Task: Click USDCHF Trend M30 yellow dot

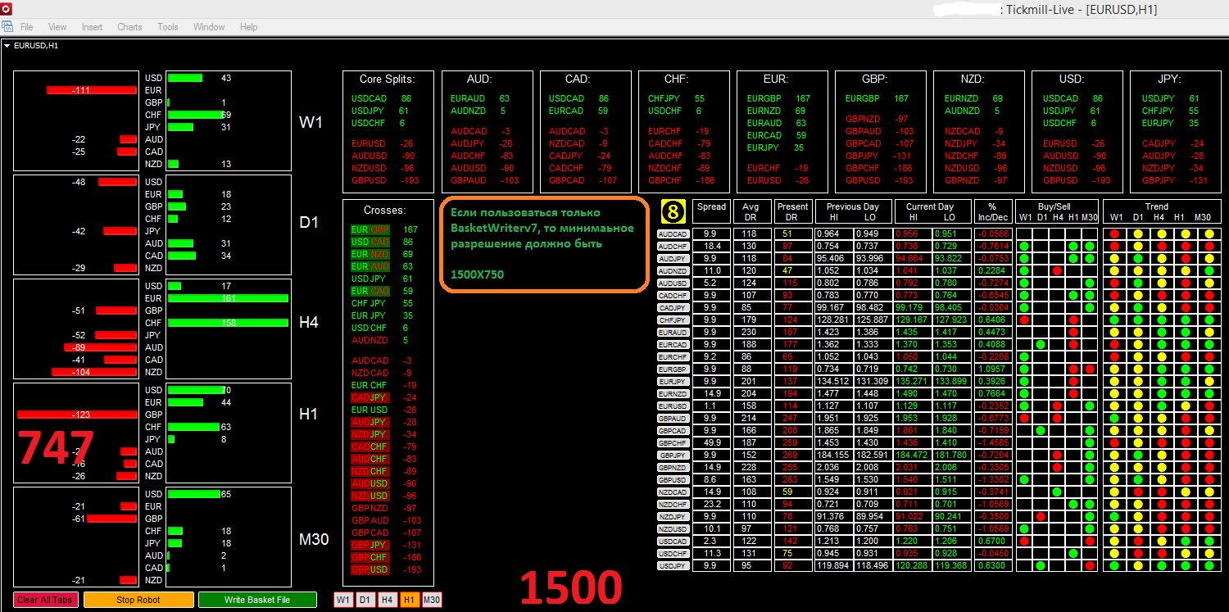Action: pyautogui.click(x=1209, y=553)
